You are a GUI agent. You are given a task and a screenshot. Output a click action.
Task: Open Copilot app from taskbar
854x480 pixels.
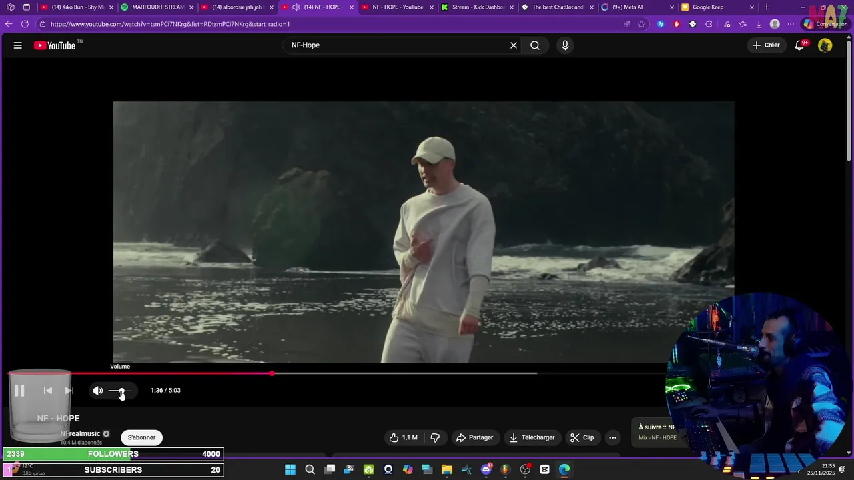tap(408, 469)
